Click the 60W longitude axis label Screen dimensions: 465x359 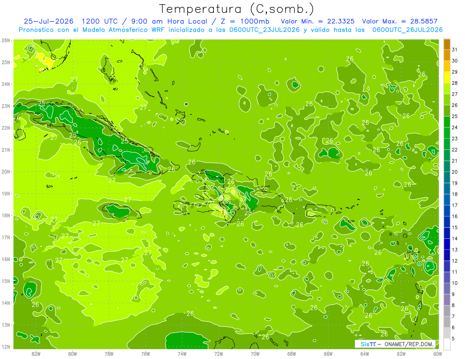[x=437, y=354]
